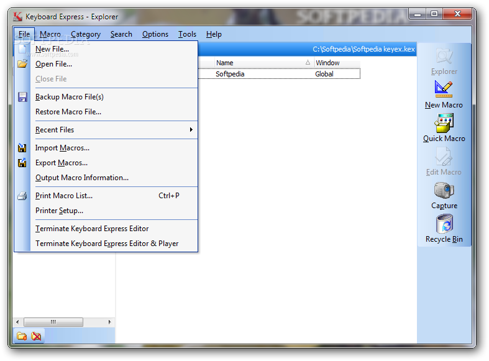Image resolution: width=489 pixels, height=361 pixels.
Task: Open the Help menu
Action: 214,34
